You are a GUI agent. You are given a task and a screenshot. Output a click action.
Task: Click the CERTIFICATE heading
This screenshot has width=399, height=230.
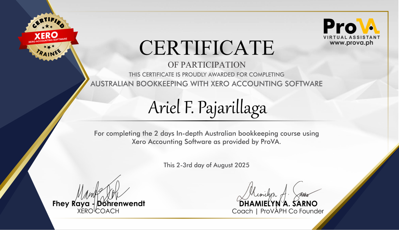coord(207,47)
